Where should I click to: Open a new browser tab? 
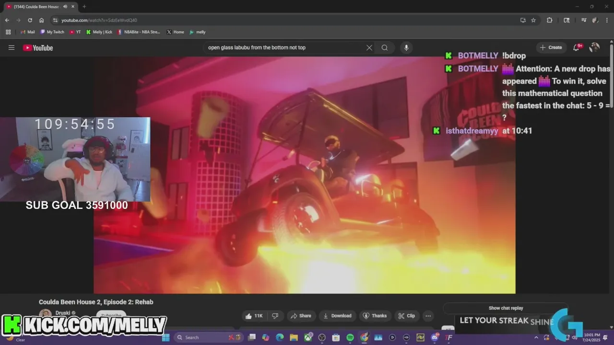tap(84, 7)
